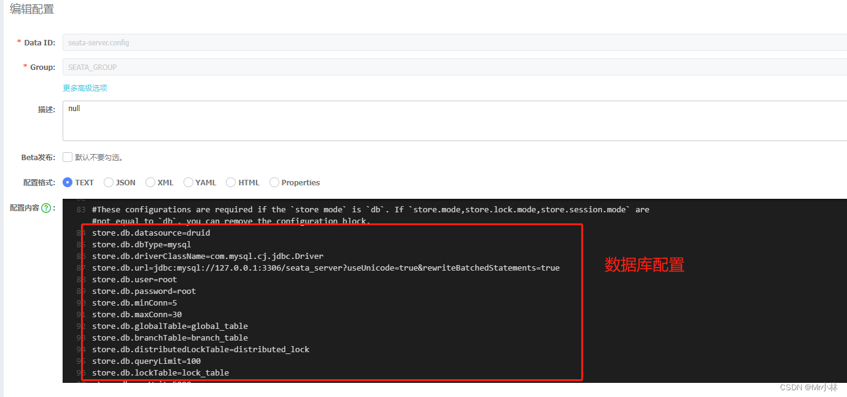The width and height of the screenshot is (847, 397).
Task: Click the Group field SEATA_GROUP
Action: pyautogui.click(x=455, y=67)
